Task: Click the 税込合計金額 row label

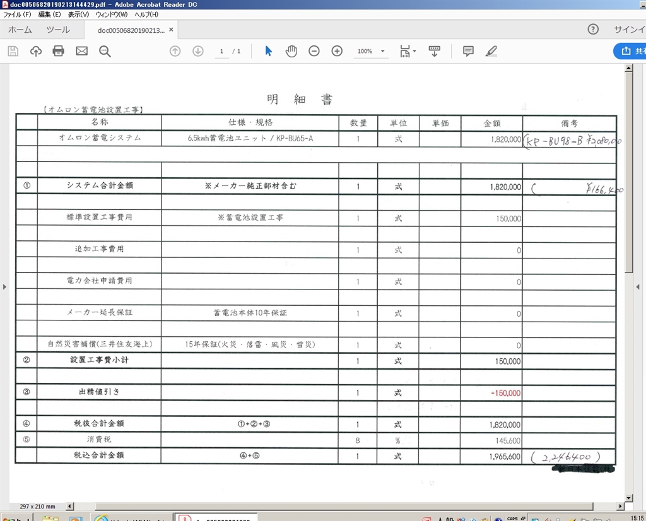Action: [99, 455]
